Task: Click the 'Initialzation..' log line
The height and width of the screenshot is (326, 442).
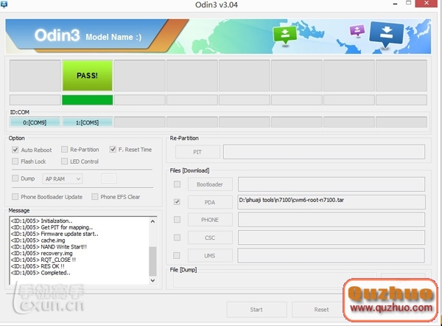Action: tap(41, 221)
